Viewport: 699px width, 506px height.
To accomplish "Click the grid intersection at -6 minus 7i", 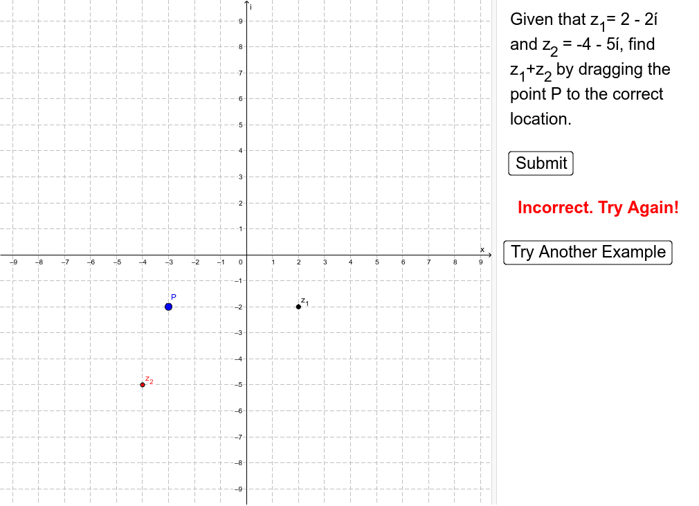I will pyautogui.click(x=91, y=437).
